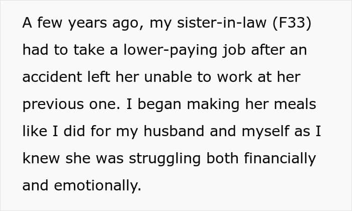352x211 pixels.
Task: Click the word 'job' in second line
Action: [234, 50]
